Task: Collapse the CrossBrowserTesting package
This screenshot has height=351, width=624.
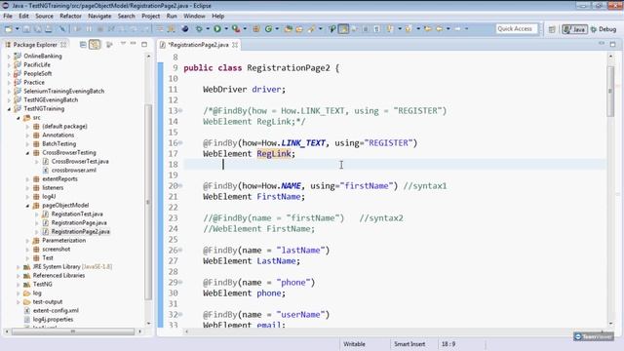Action: [x=27, y=153]
